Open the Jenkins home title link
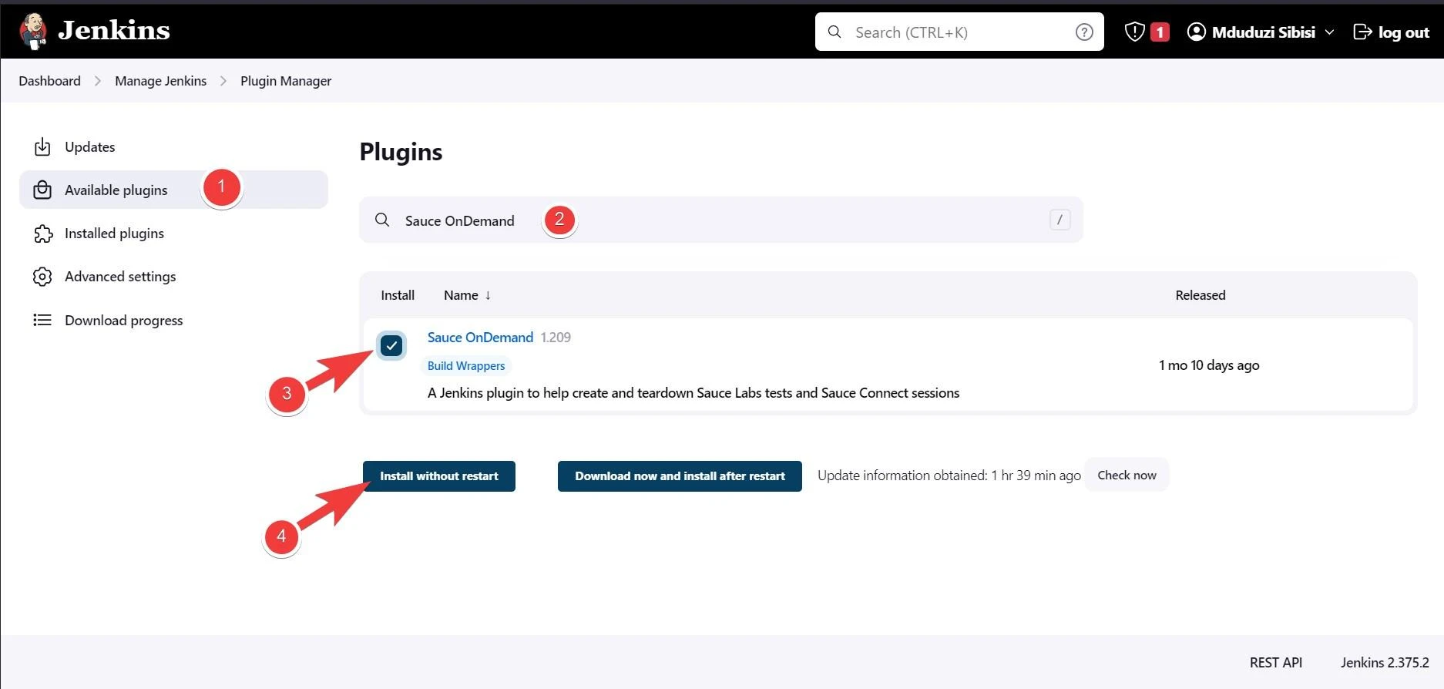 (114, 31)
